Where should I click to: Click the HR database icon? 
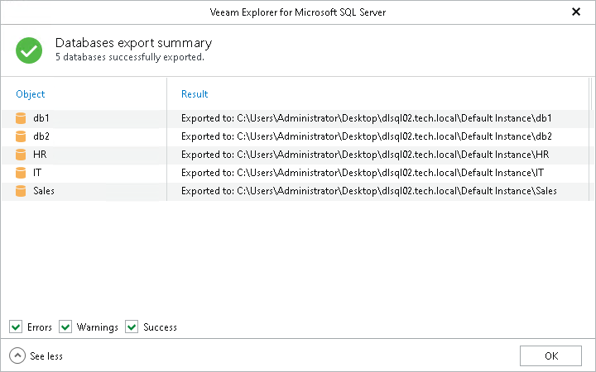21,155
